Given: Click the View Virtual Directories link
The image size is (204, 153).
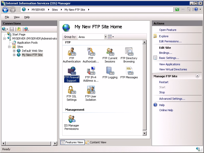Looking at the screenshot, I should [173, 69].
